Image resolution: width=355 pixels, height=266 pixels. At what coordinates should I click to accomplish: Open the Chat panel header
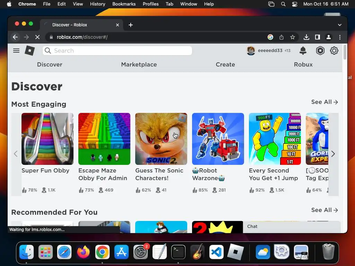[292, 227]
